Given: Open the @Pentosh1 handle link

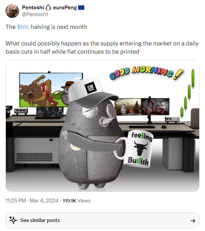Looking at the screenshot, I should pyautogui.click(x=35, y=14).
